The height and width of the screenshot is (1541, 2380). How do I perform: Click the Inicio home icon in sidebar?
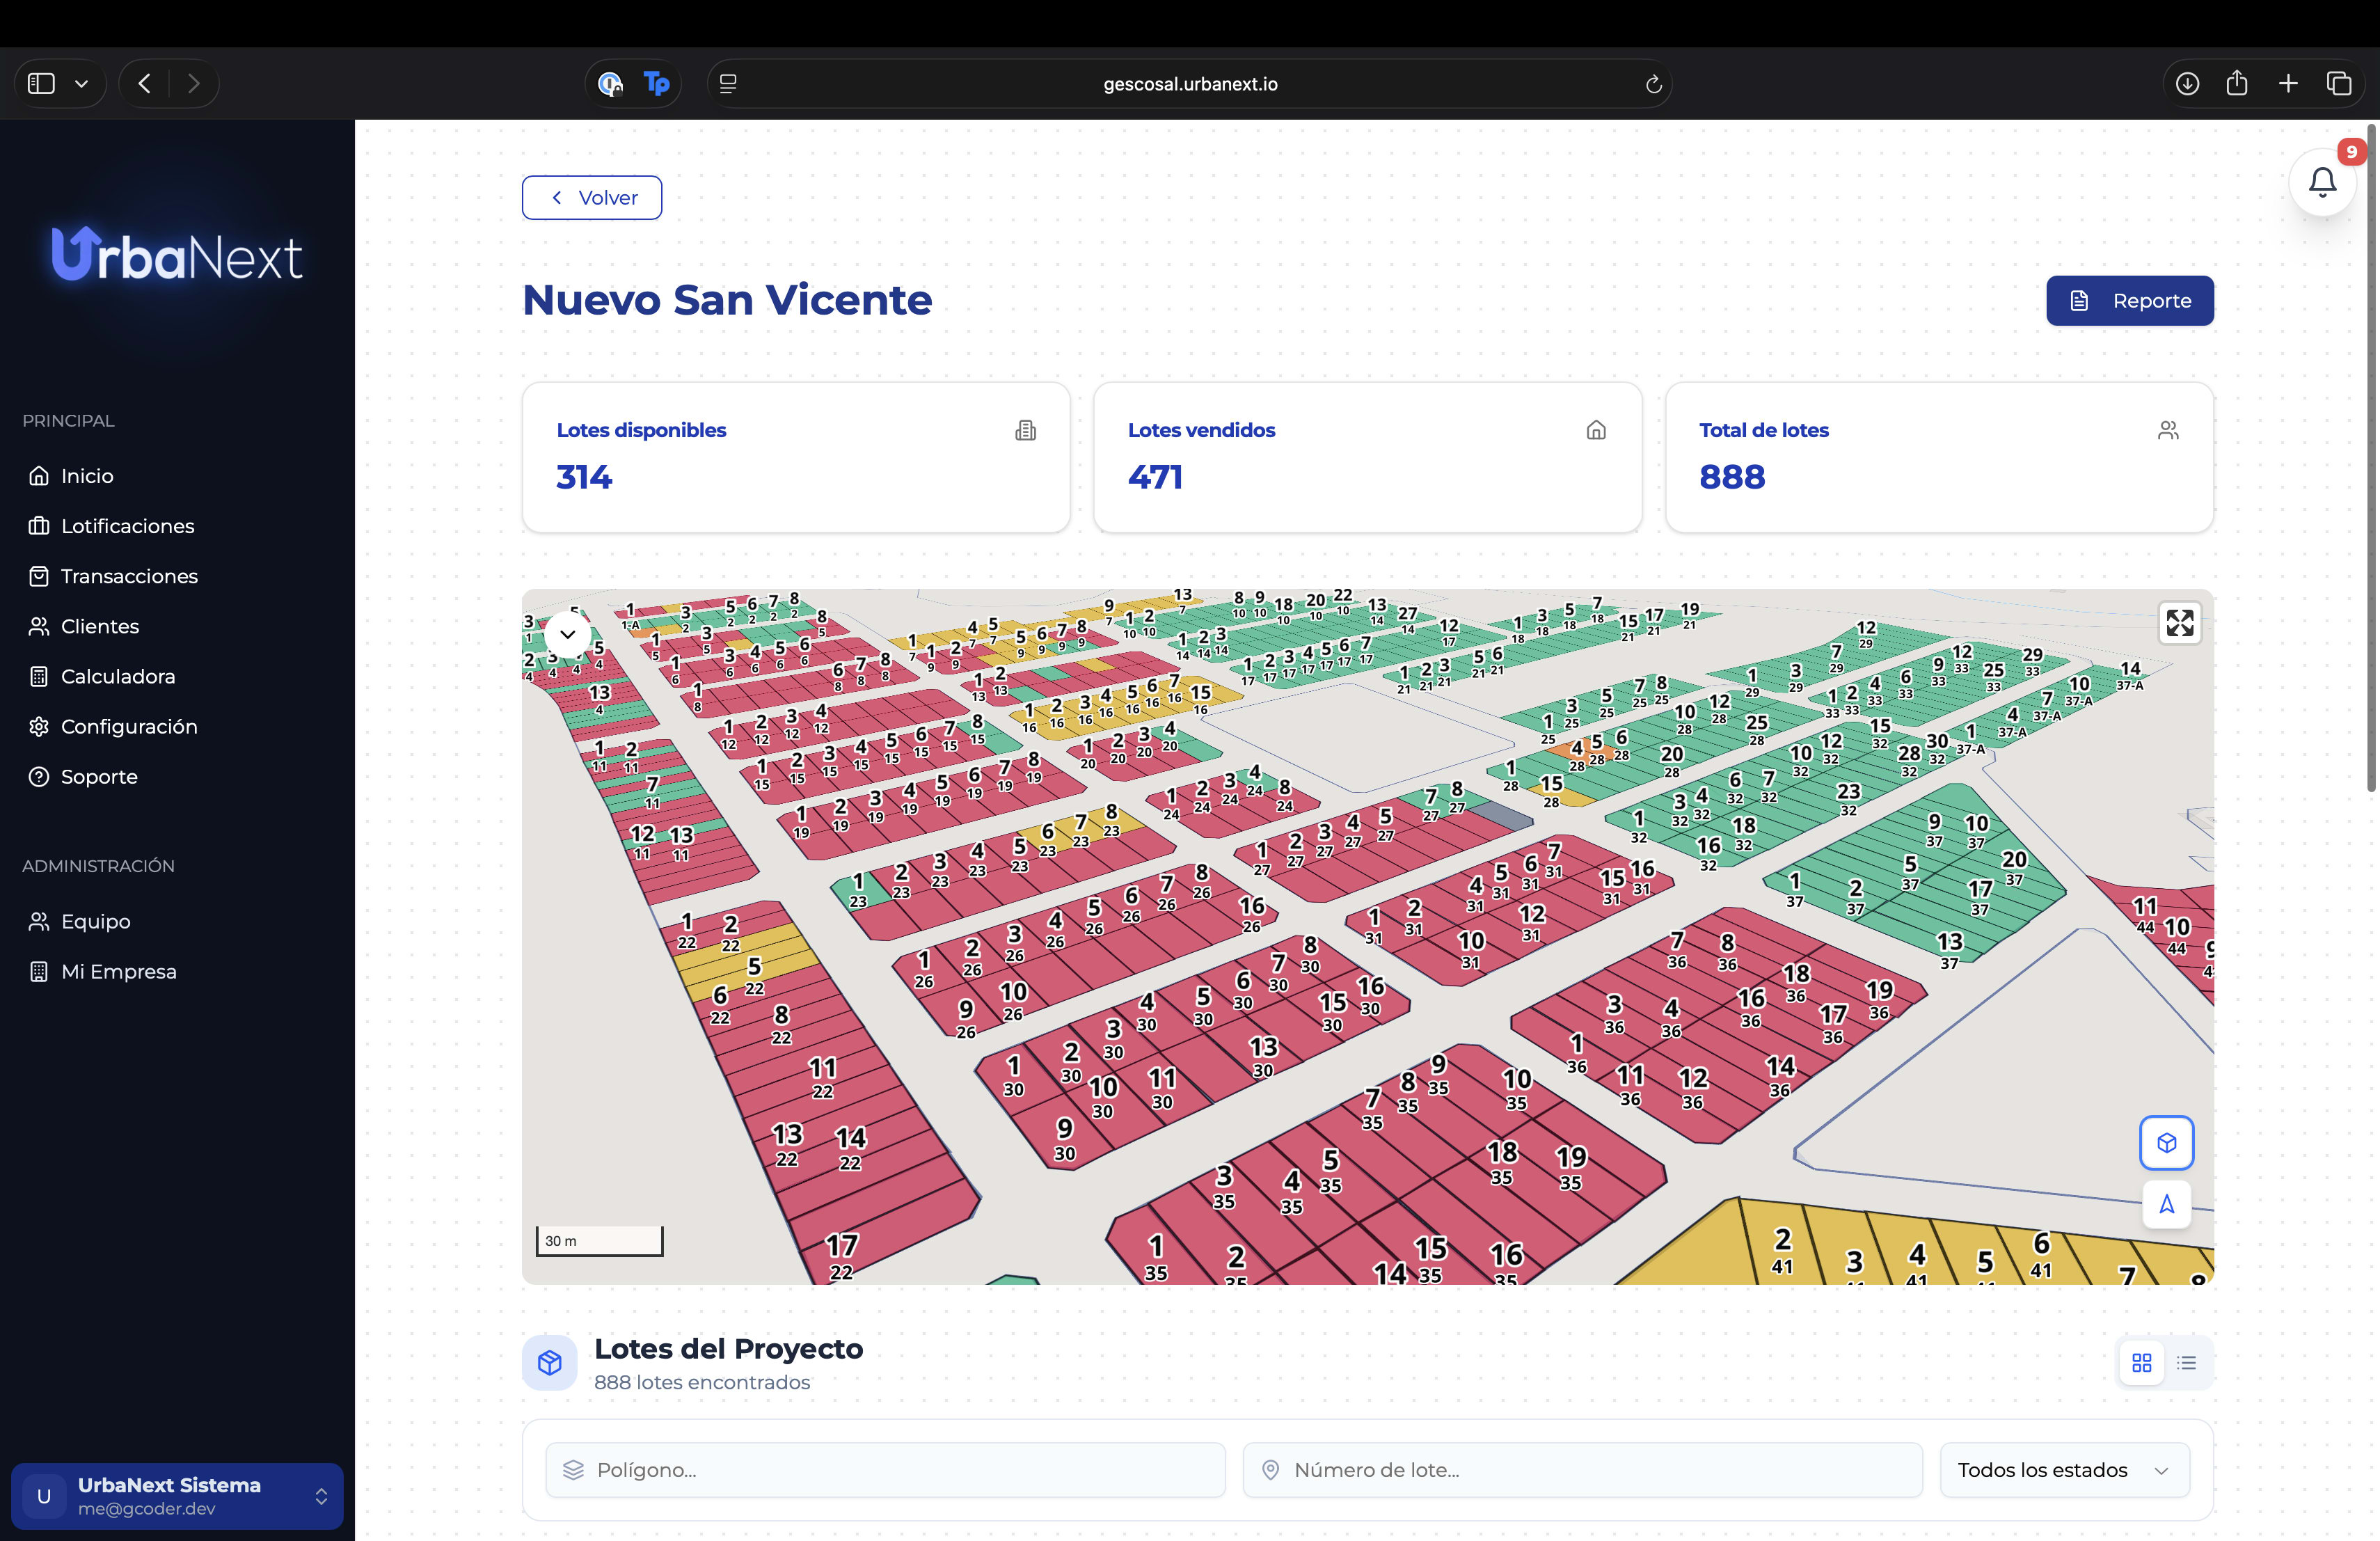coord(39,476)
